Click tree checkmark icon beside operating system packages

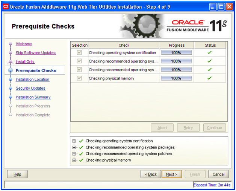pyautogui.click(x=81, y=147)
